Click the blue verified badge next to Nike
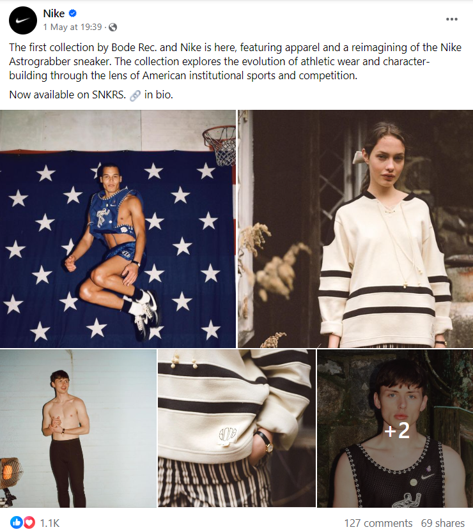473x532 pixels. pos(73,13)
